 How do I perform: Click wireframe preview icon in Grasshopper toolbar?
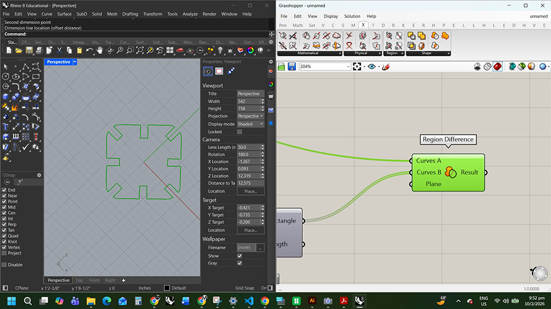(487, 67)
